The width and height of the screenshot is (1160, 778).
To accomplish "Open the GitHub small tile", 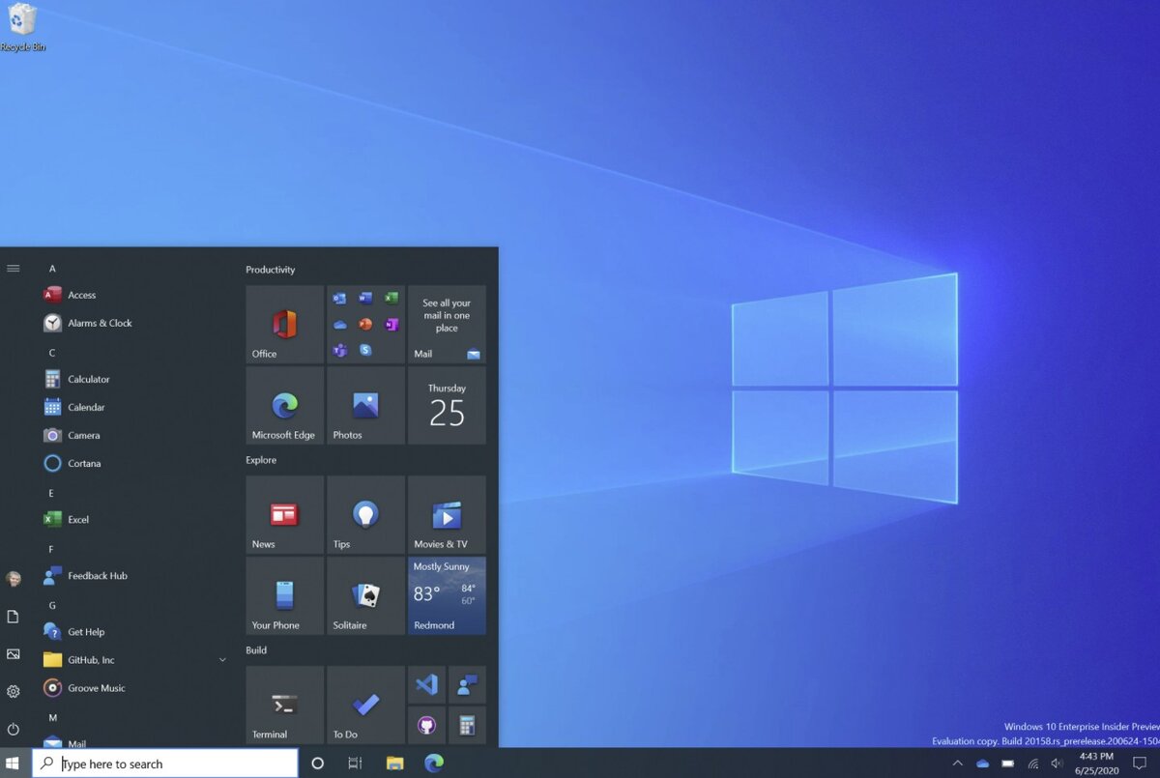I will (x=426, y=725).
